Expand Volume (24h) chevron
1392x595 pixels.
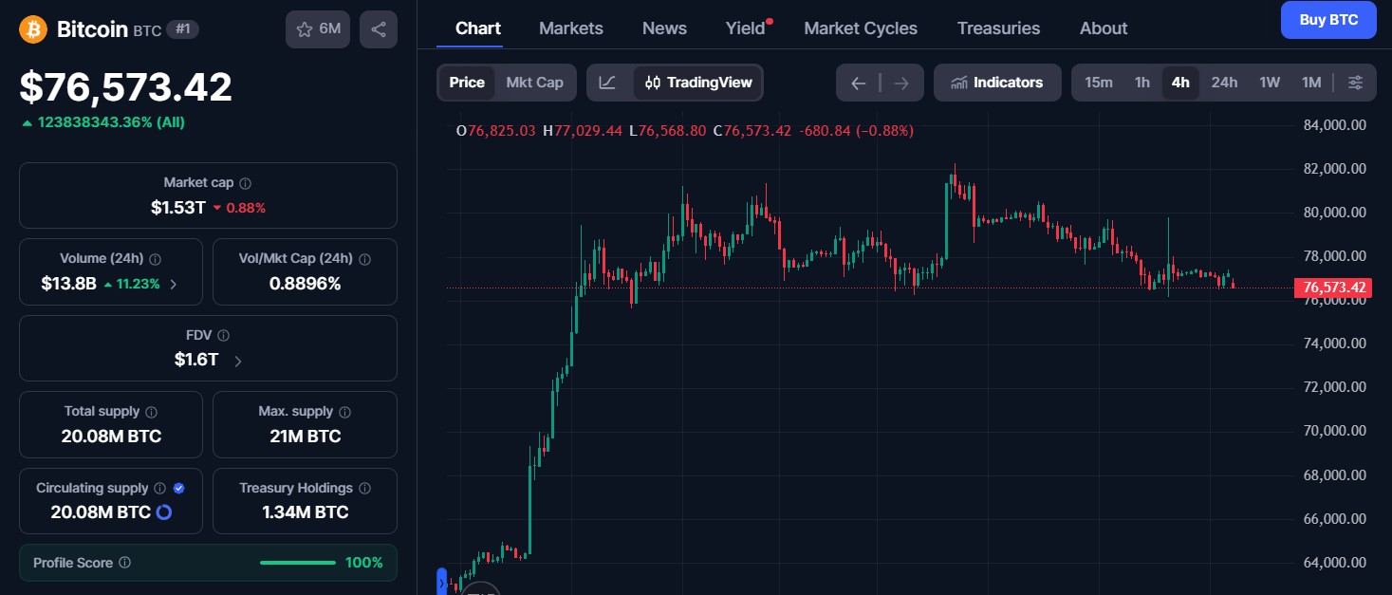173,283
